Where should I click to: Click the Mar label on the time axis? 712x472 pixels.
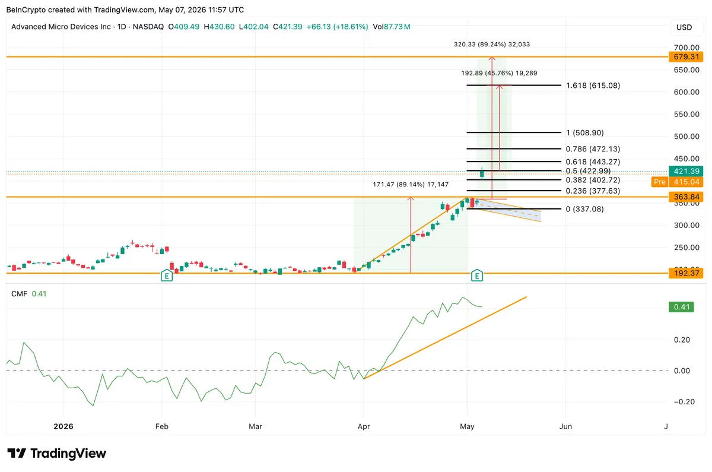tap(256, 426)
